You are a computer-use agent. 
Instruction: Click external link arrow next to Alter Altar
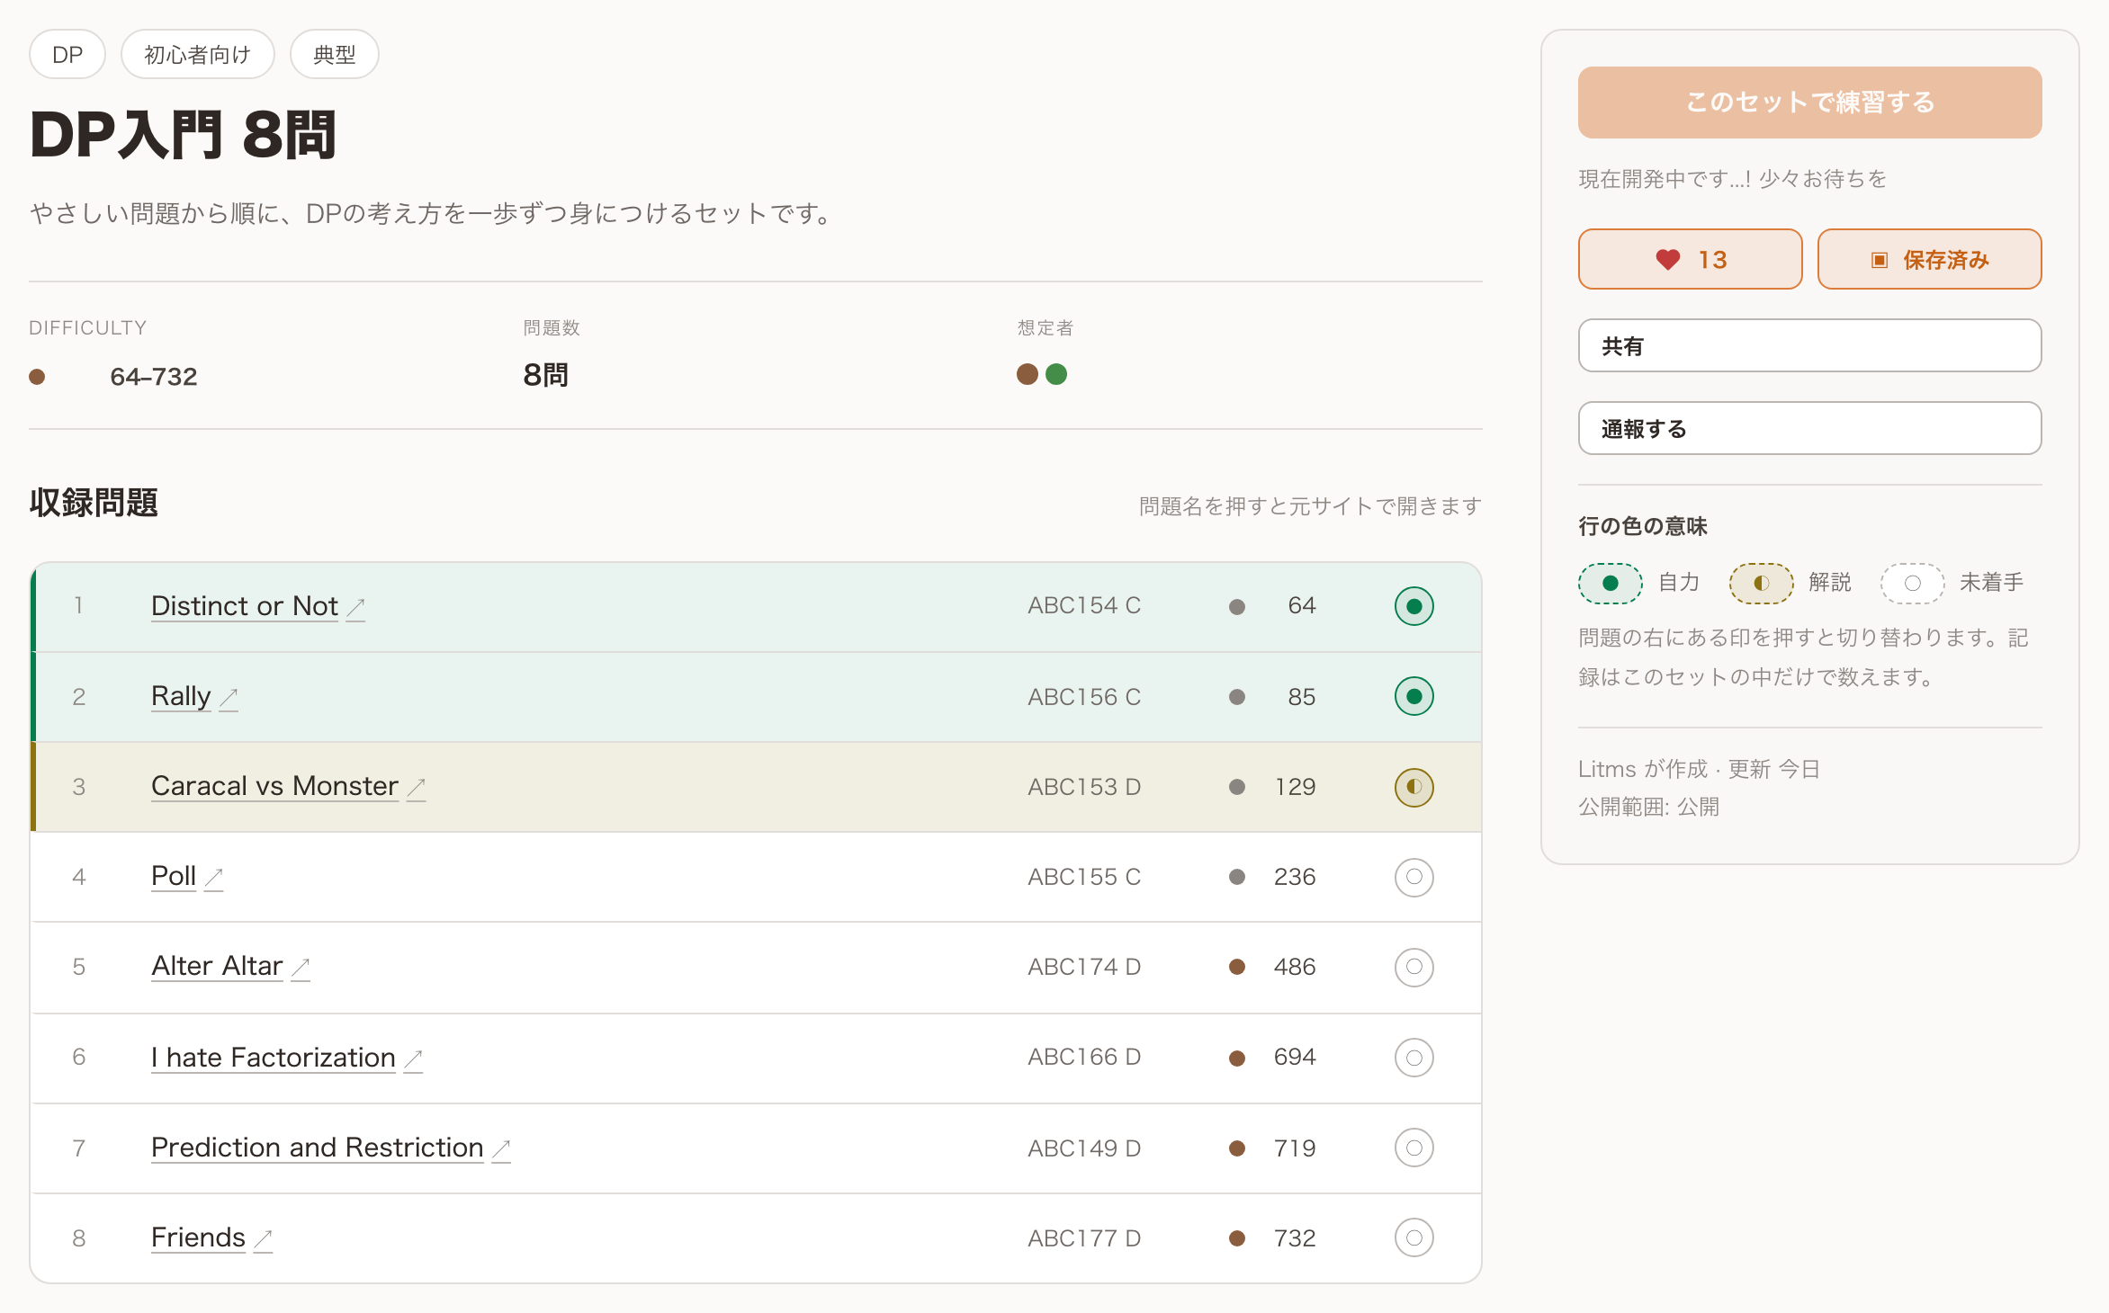(x=301, y=968)
